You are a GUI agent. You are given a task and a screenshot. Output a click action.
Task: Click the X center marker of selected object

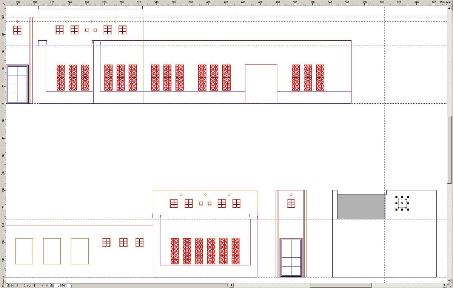pos(402,203)
